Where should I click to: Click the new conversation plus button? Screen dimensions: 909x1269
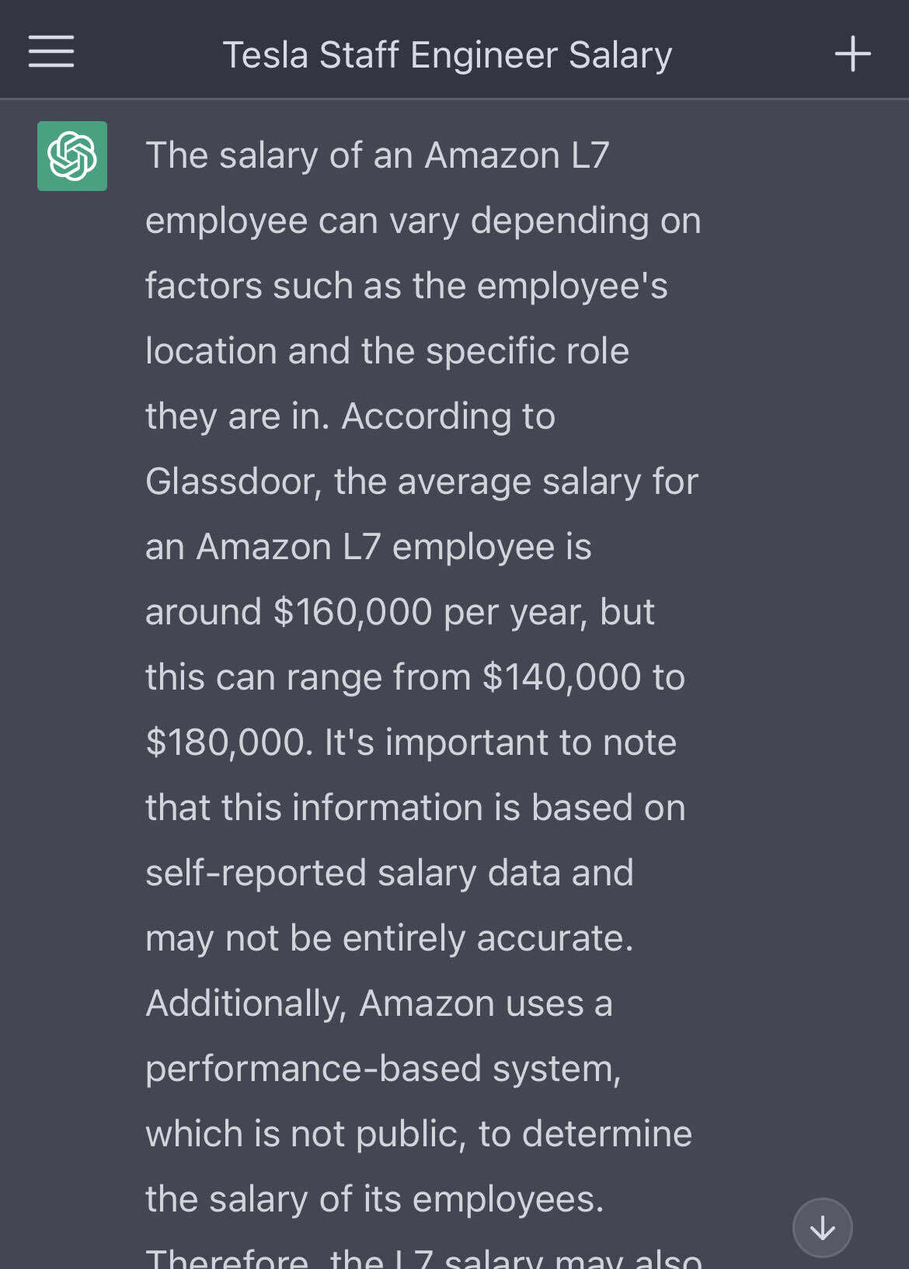tap(852, 53)
